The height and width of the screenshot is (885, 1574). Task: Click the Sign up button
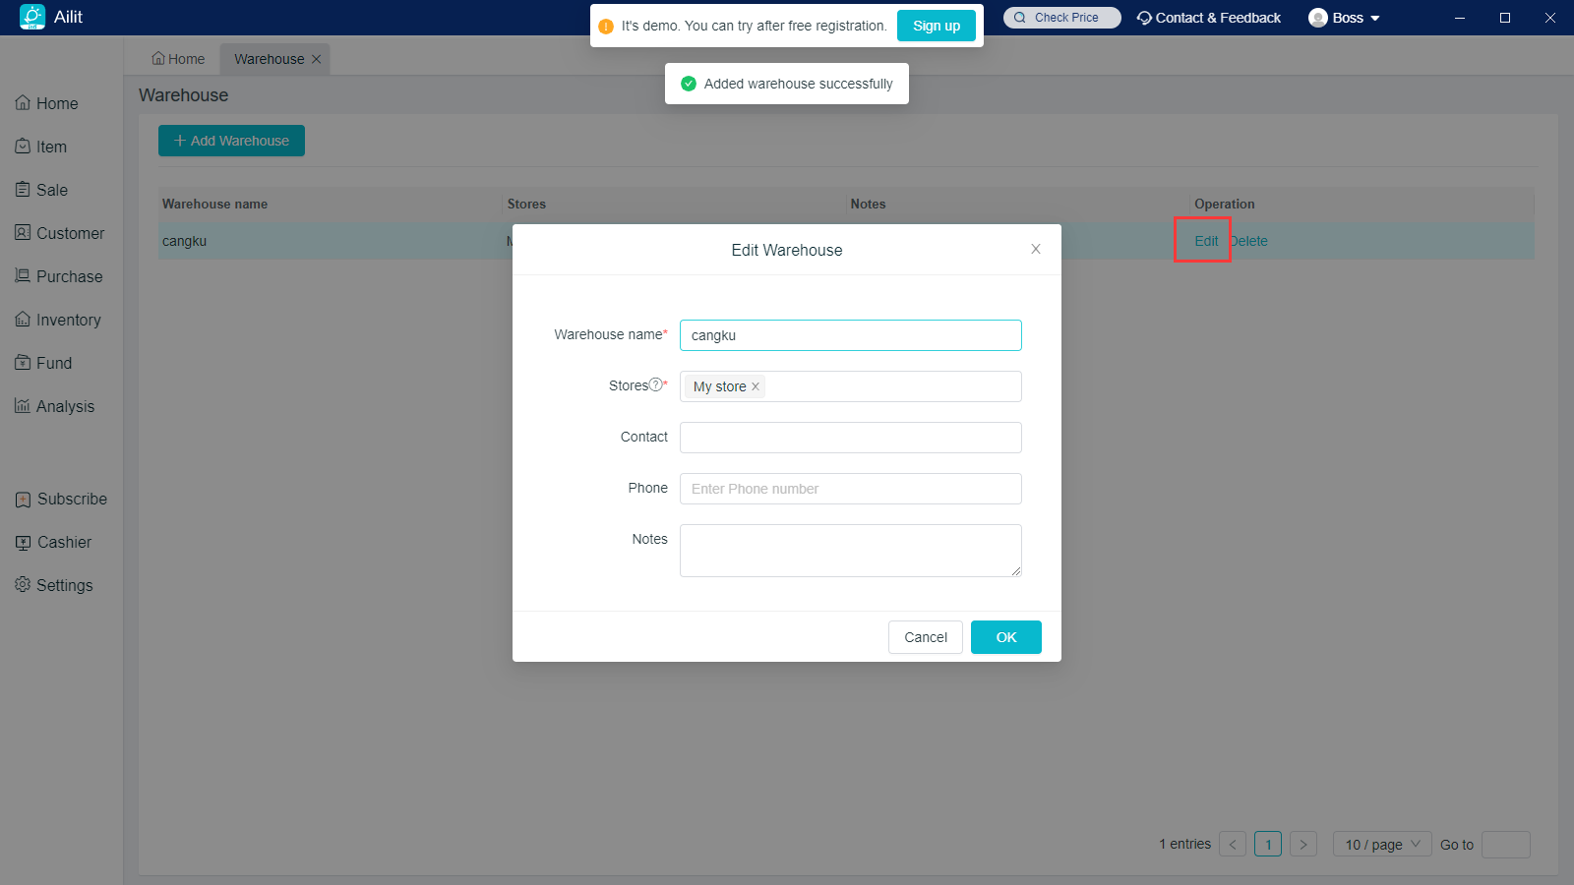click(936, 26)
